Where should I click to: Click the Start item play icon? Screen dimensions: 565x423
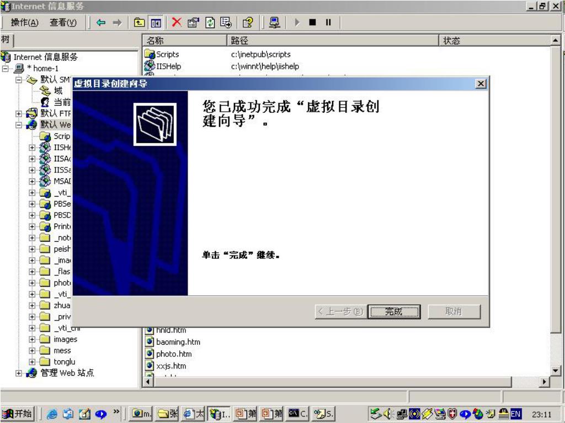(297, 23)
